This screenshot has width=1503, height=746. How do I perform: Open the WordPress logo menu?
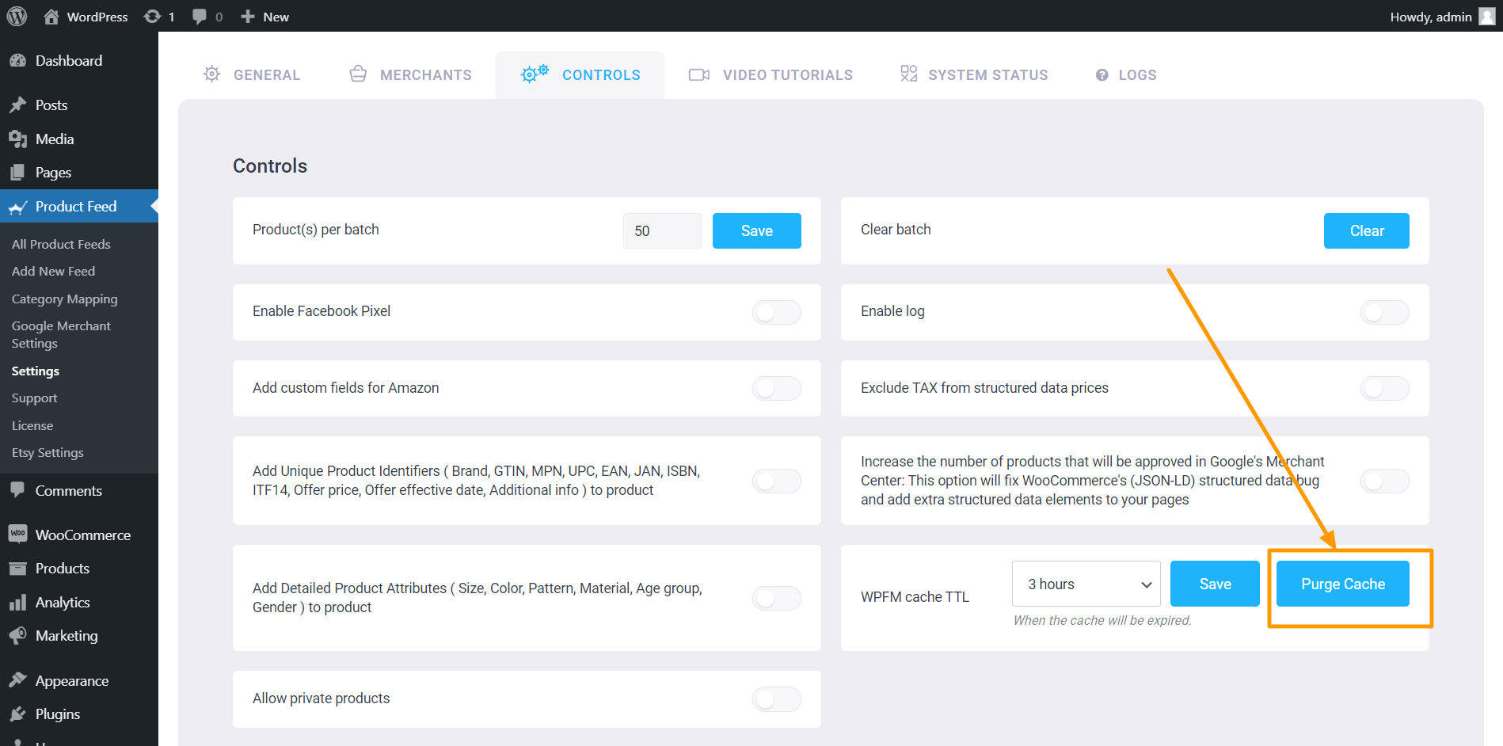pyautogui.click(x=17, y=16)
